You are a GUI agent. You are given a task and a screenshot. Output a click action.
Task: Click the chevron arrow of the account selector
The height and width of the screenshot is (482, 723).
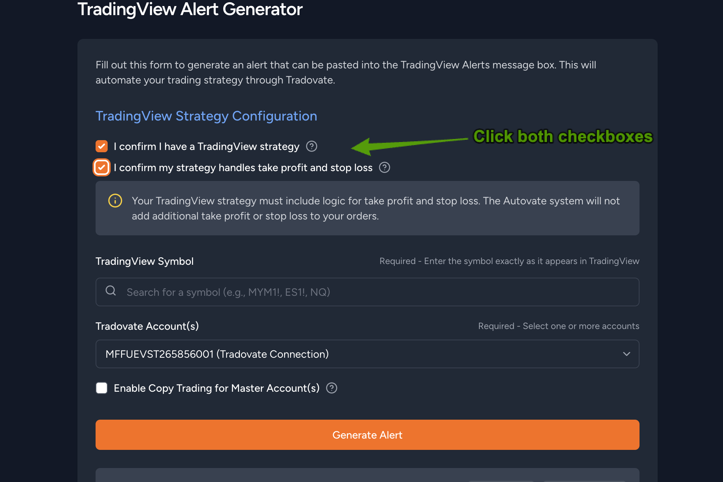point(627,354)
